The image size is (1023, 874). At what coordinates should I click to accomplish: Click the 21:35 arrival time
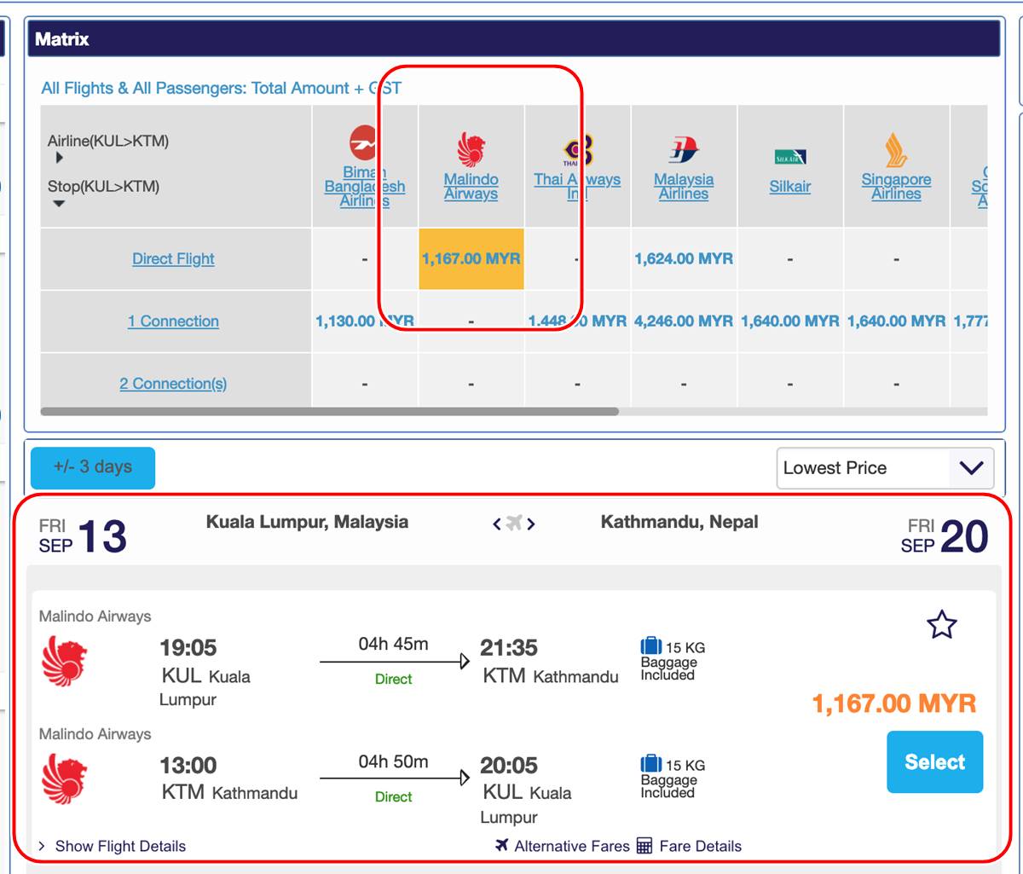[x=509, y=648]
